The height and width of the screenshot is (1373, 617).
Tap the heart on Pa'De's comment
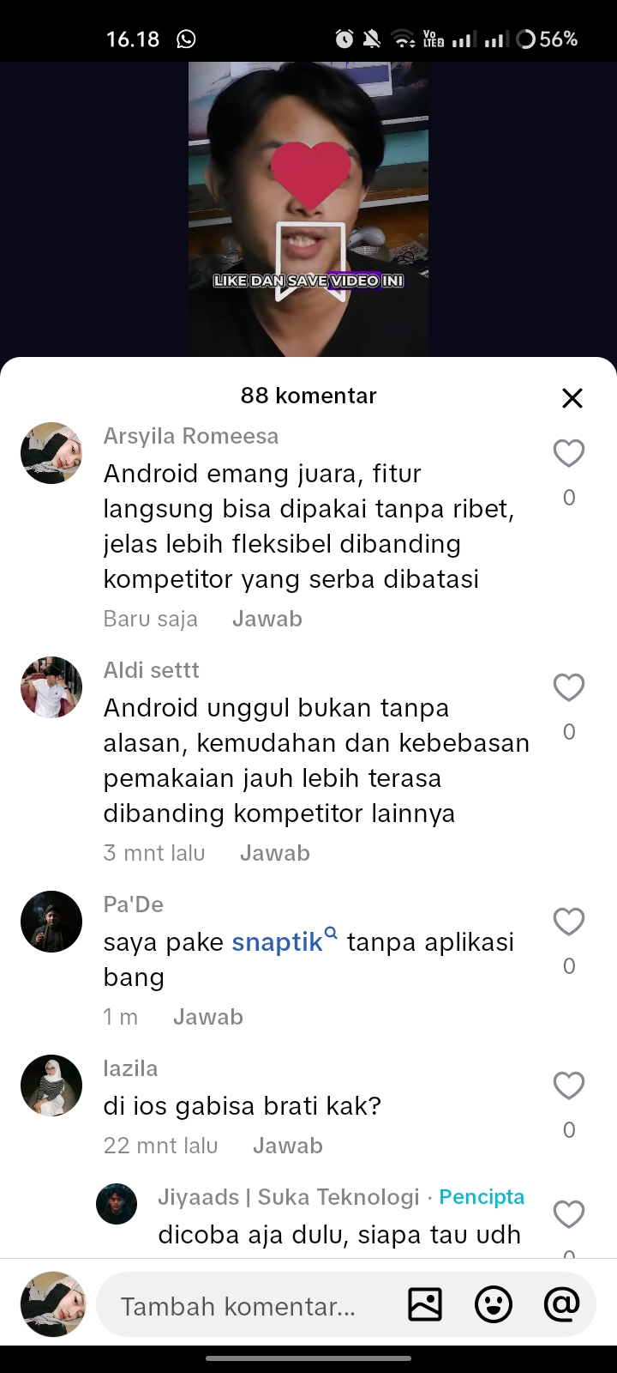click(569, 922)
